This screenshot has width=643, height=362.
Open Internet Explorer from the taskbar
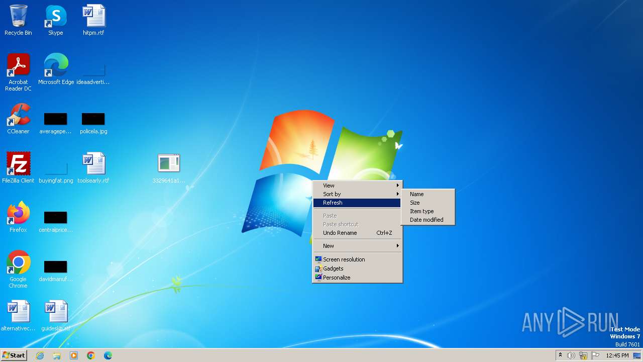pyautogui.click(x=40, y=355)
